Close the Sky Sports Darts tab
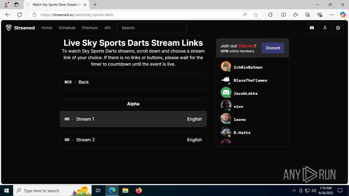The height and width of the screenshot is (196, 349). 85,5
